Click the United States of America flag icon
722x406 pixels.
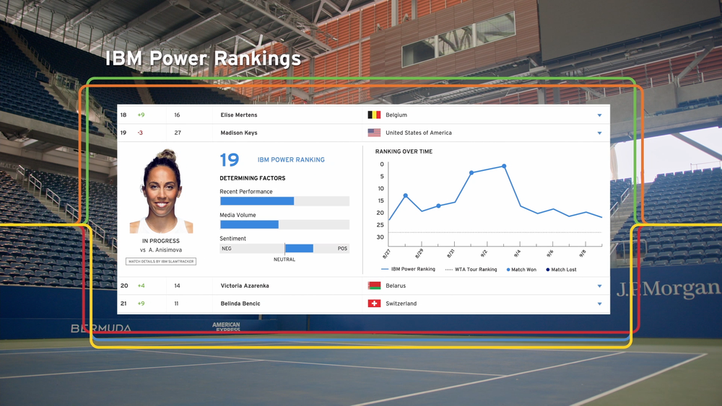point(374,133)
